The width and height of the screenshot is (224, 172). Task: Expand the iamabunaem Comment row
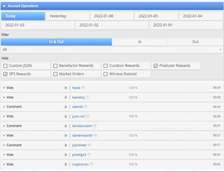[x=4, y=126]
